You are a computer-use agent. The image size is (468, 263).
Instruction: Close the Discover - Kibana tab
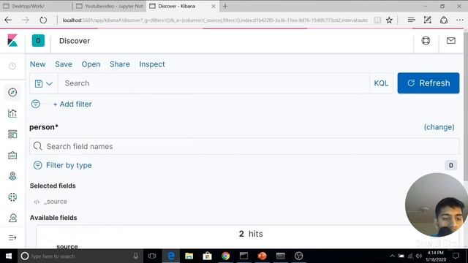point(214,6)
